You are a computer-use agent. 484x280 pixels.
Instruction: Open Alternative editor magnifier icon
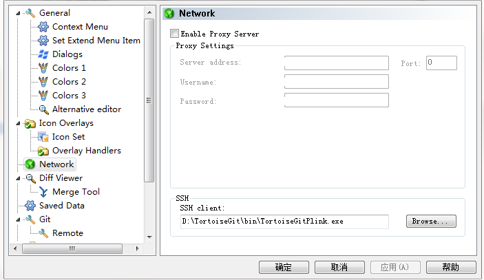pos(43,109)
